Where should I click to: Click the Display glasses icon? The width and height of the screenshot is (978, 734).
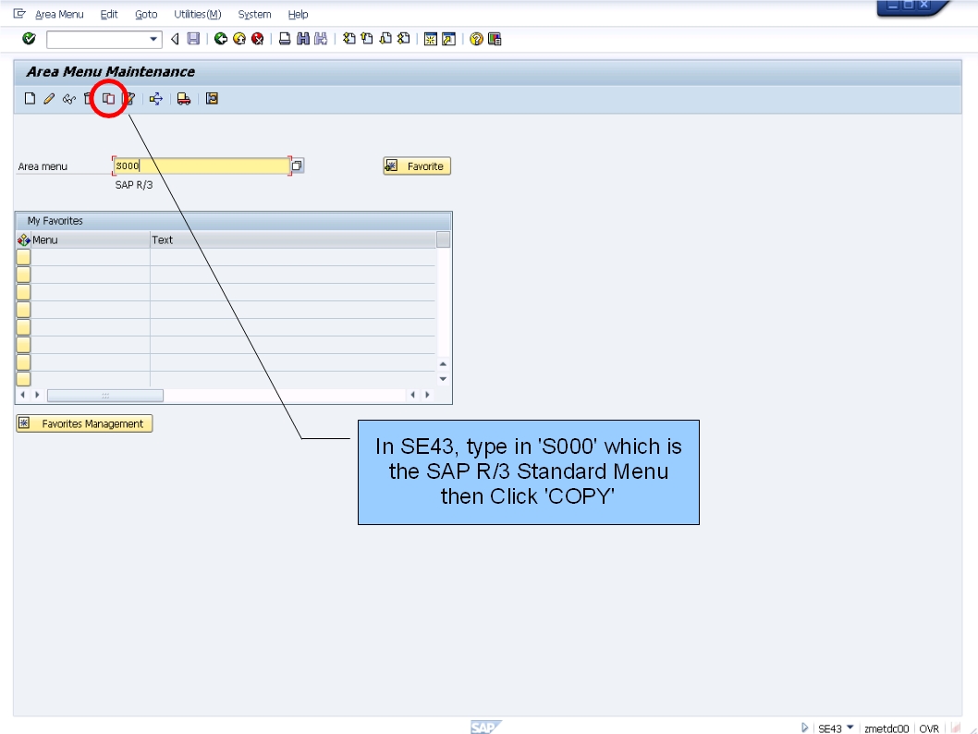[x=69, y=99]
